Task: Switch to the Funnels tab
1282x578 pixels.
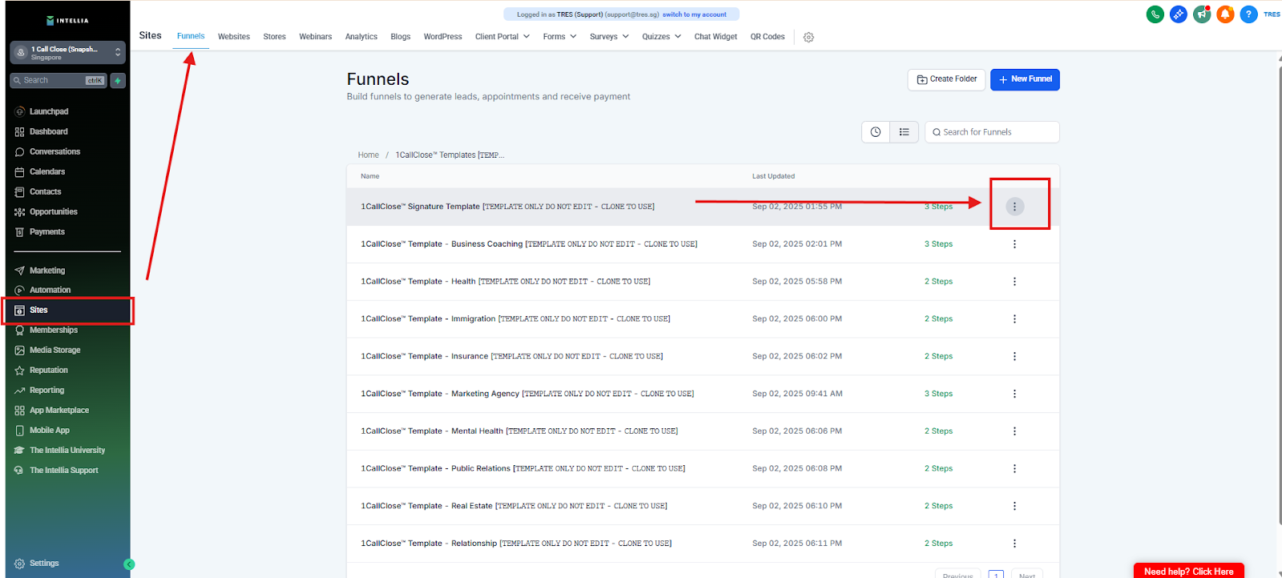Action: click(x=191, y=36)
